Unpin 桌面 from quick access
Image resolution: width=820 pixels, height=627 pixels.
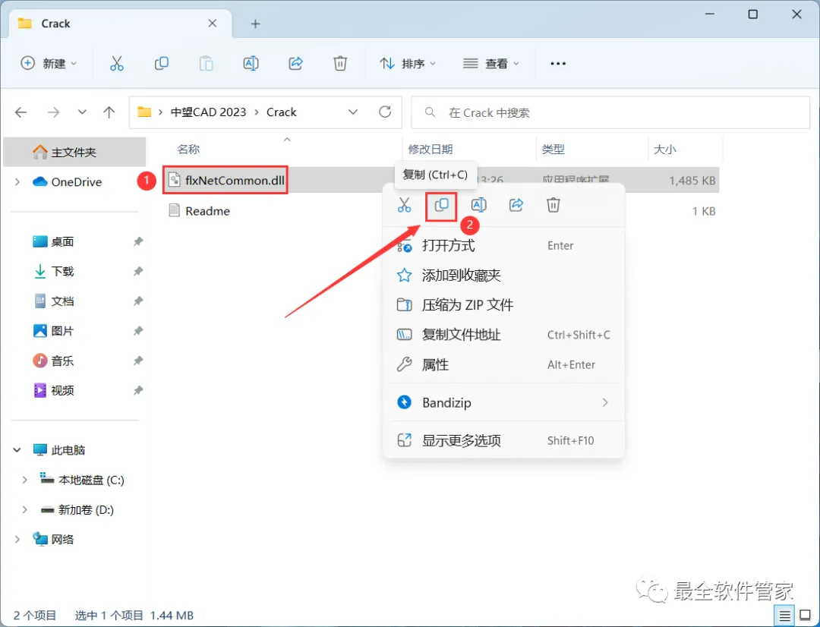(138, 241)
